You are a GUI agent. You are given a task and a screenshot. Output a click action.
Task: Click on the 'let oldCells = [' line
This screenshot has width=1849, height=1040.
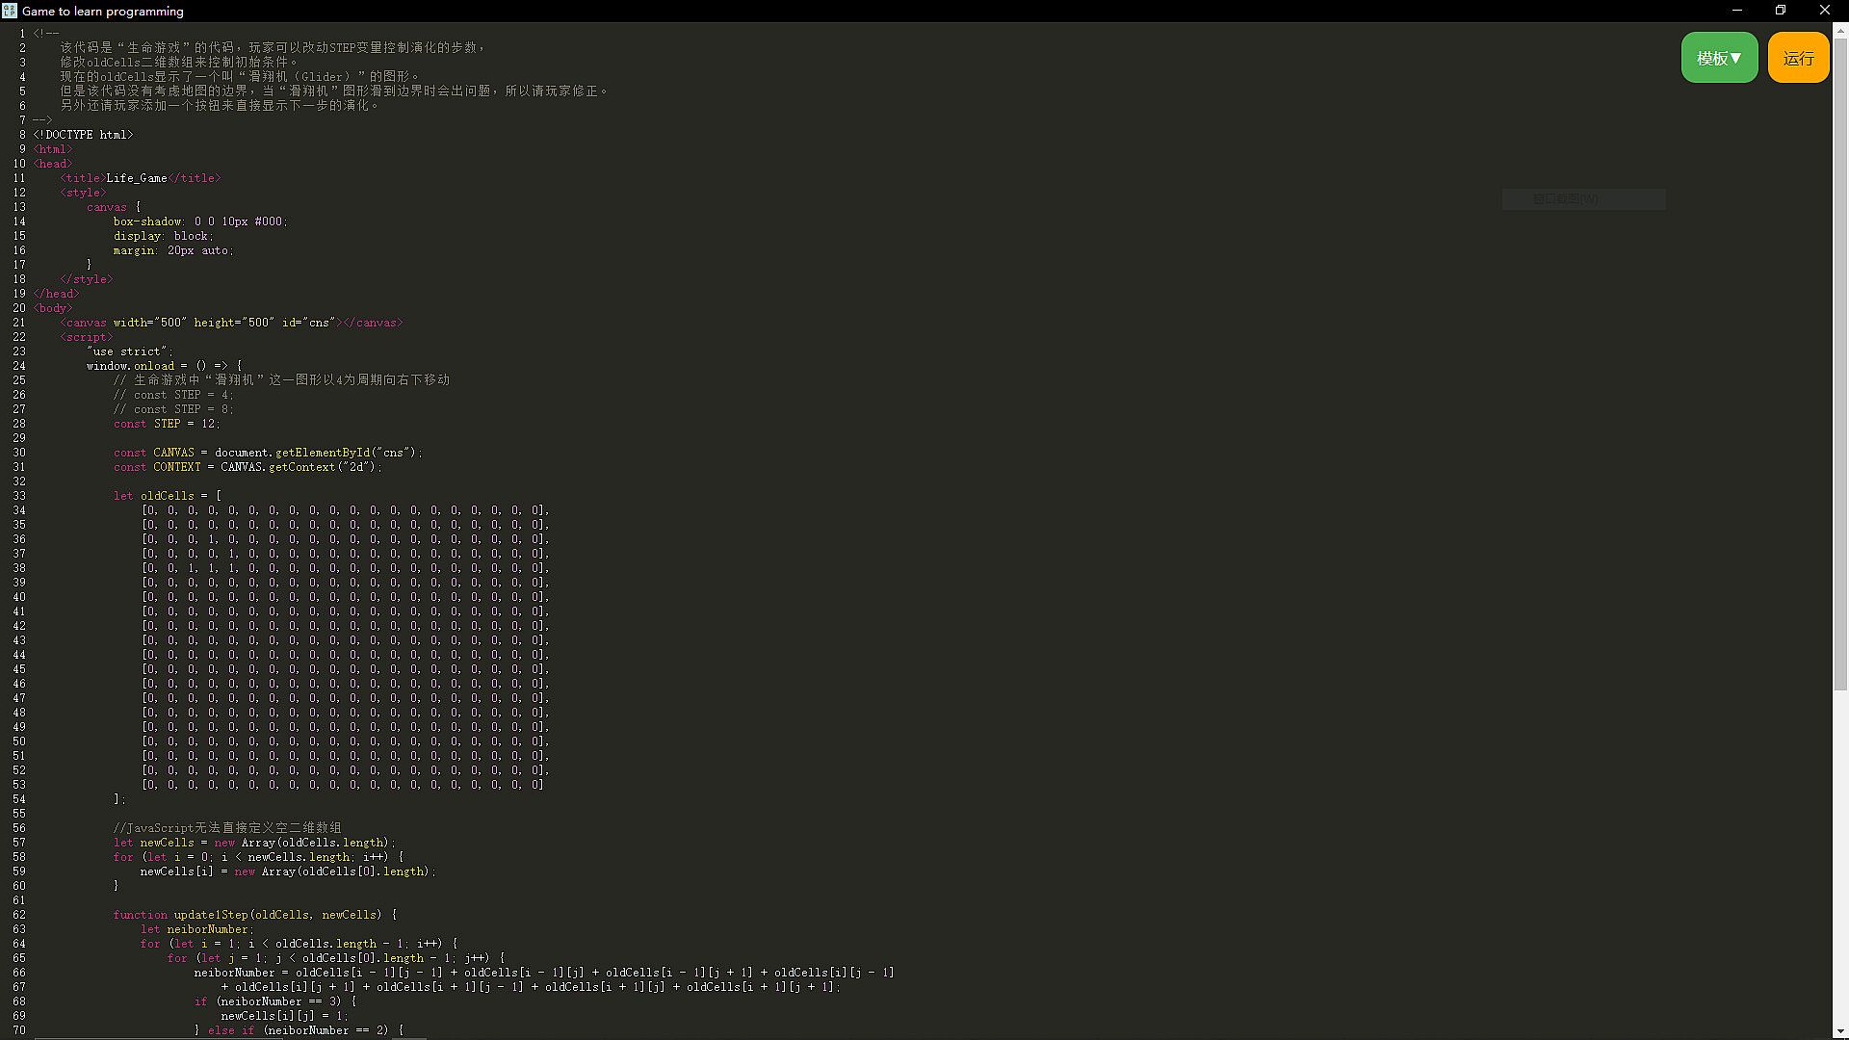tap(168, 496)
